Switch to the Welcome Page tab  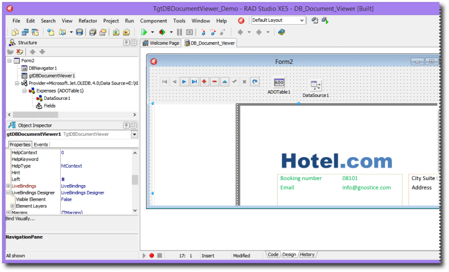click(161, 43)
